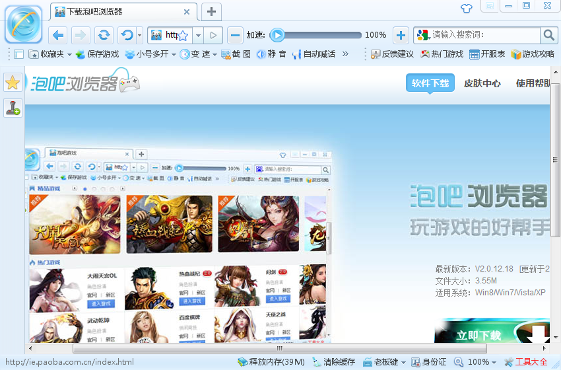The height and width of the screenshot is (370, 561).
Task: Open 游戏攻略 game guides
Action: [533, 54]
